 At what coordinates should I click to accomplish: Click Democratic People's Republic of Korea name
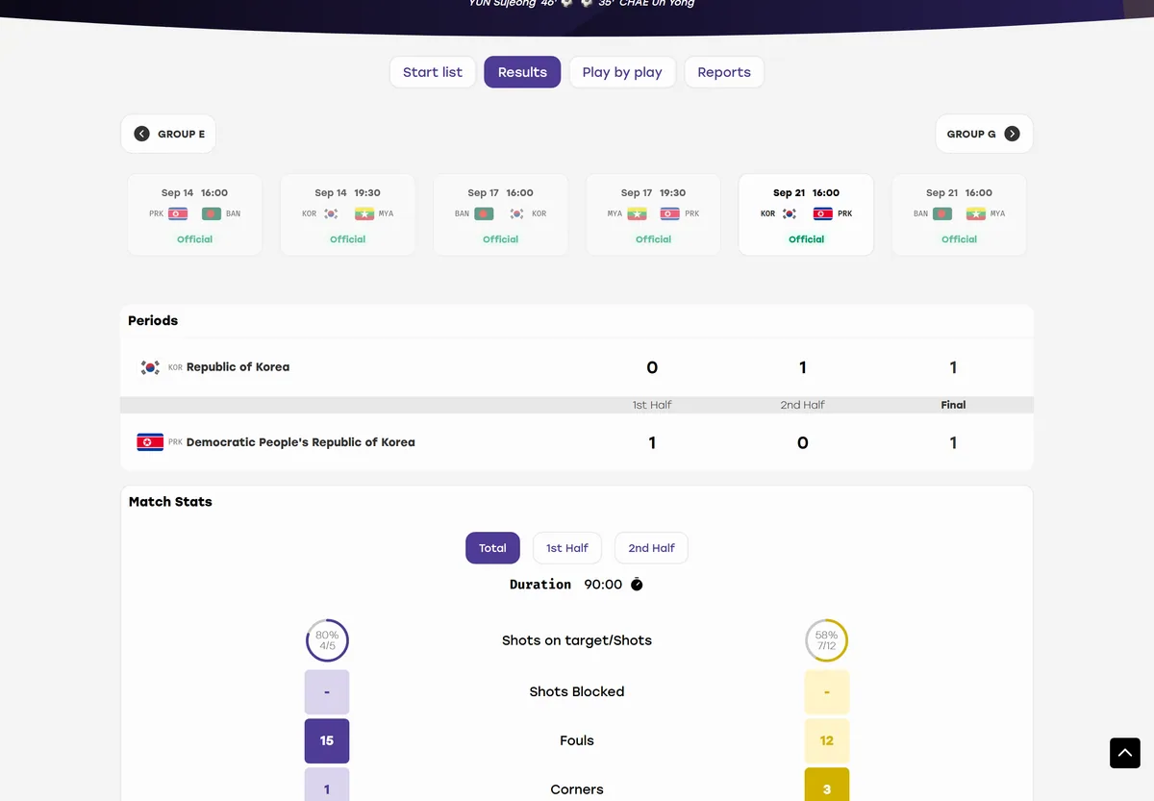[x=301, y=442]
